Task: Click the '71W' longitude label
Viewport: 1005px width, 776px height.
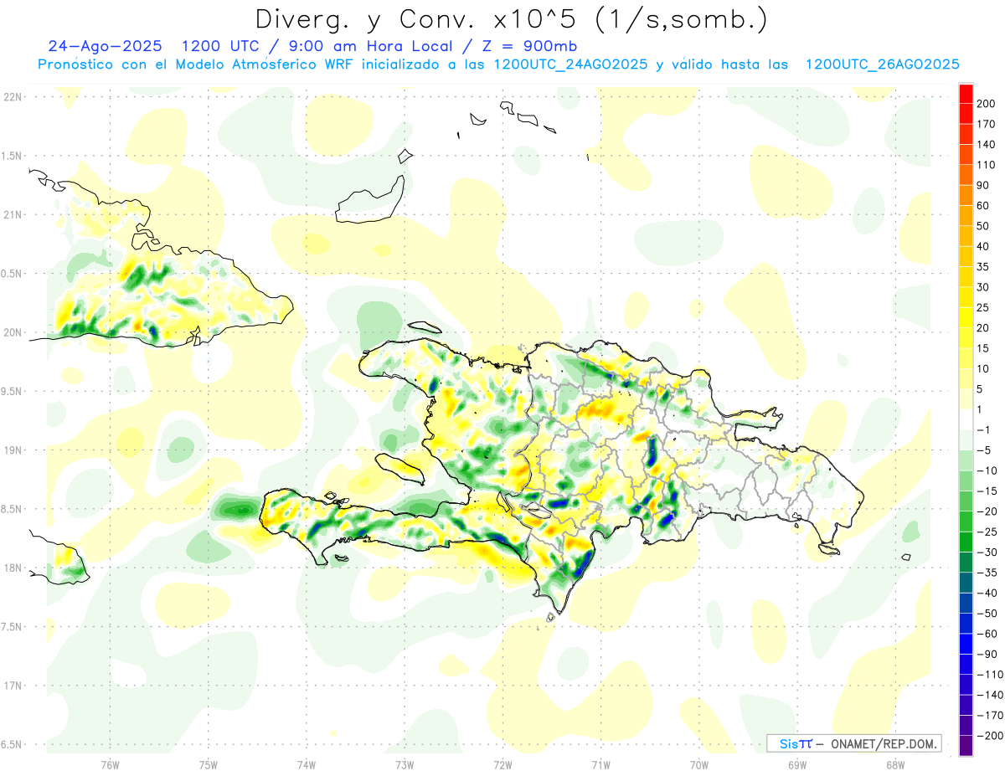Action: click(600, 764)
